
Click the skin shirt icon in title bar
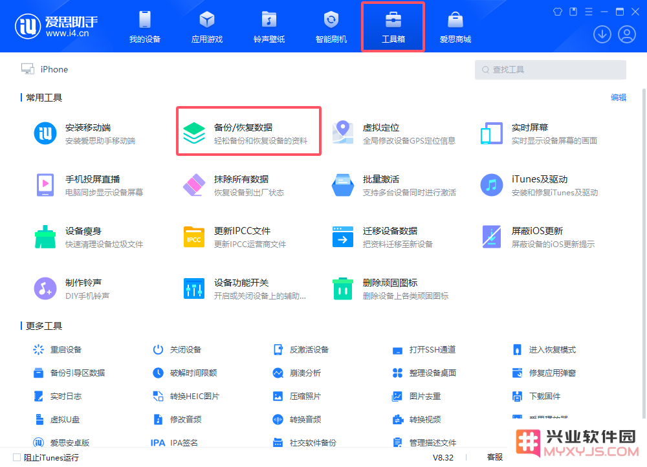click(x=558, y=12)
